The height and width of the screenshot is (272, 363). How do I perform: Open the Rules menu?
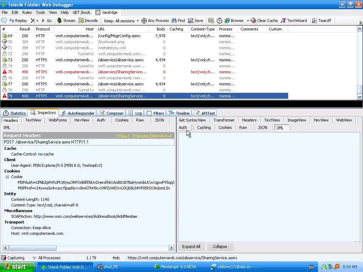click(x=27, y=12)
